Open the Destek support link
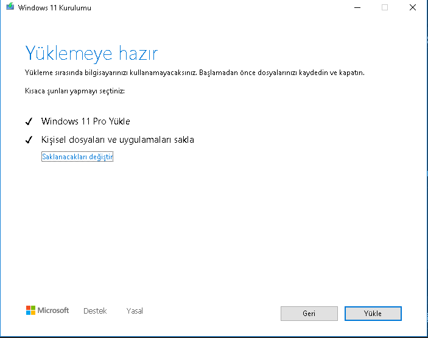Image resolution: width=428 pixels, height=338 pixels. 95,311
